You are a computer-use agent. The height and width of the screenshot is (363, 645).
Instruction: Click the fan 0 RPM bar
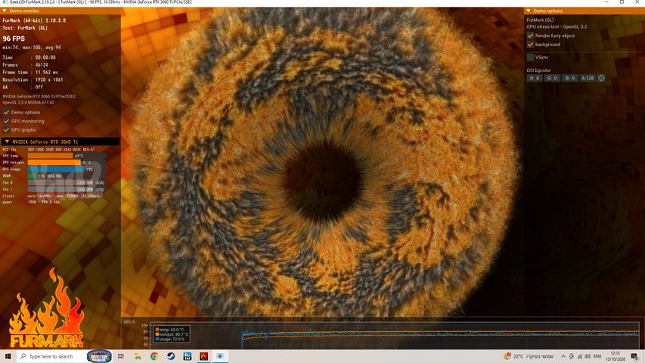coord(67,183)
